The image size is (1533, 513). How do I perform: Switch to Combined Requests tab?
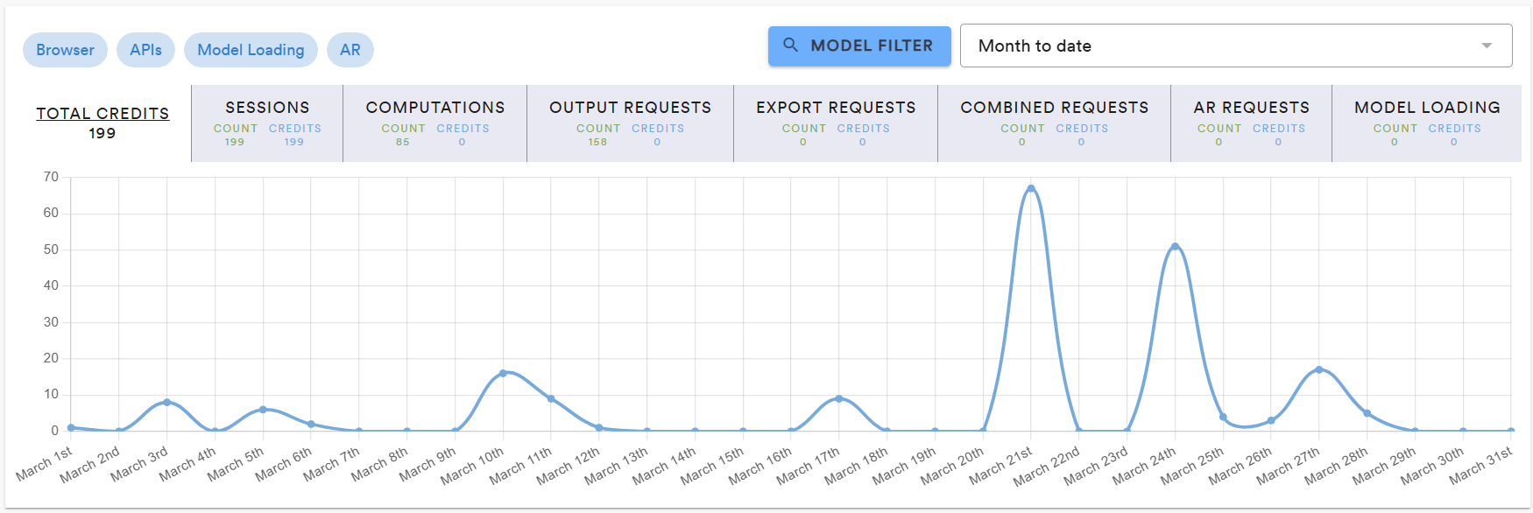coord(1054,123)
